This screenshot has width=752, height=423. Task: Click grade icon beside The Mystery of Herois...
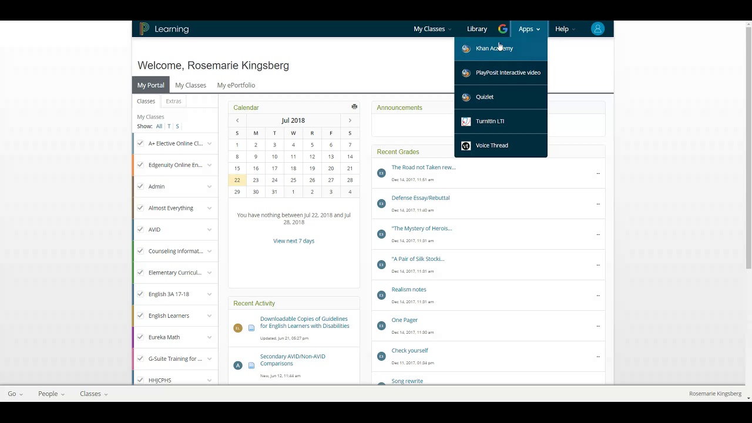tap(381, 234)
